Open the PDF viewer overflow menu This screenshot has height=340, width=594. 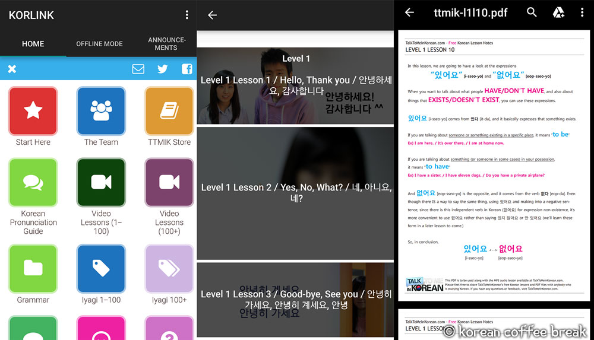coord(582,12)
